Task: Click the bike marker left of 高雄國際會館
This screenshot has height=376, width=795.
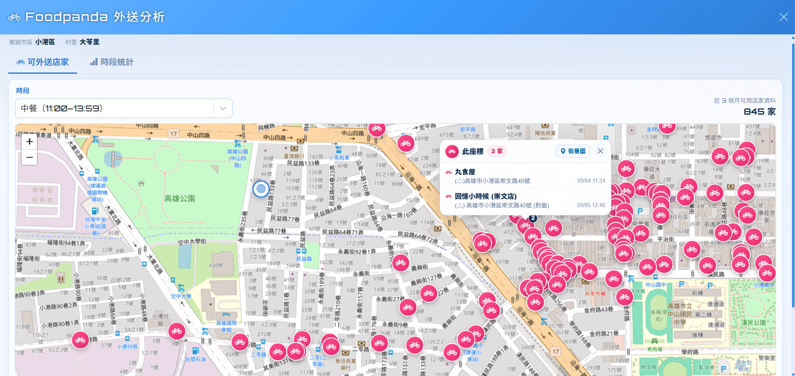Action: tap(177, 331)
